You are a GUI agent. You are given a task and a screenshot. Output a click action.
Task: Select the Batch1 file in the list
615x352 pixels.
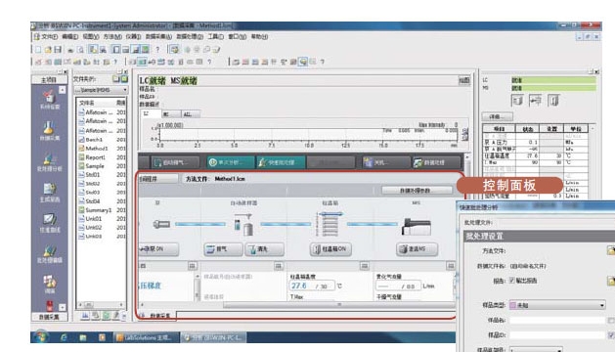(94, 139)
